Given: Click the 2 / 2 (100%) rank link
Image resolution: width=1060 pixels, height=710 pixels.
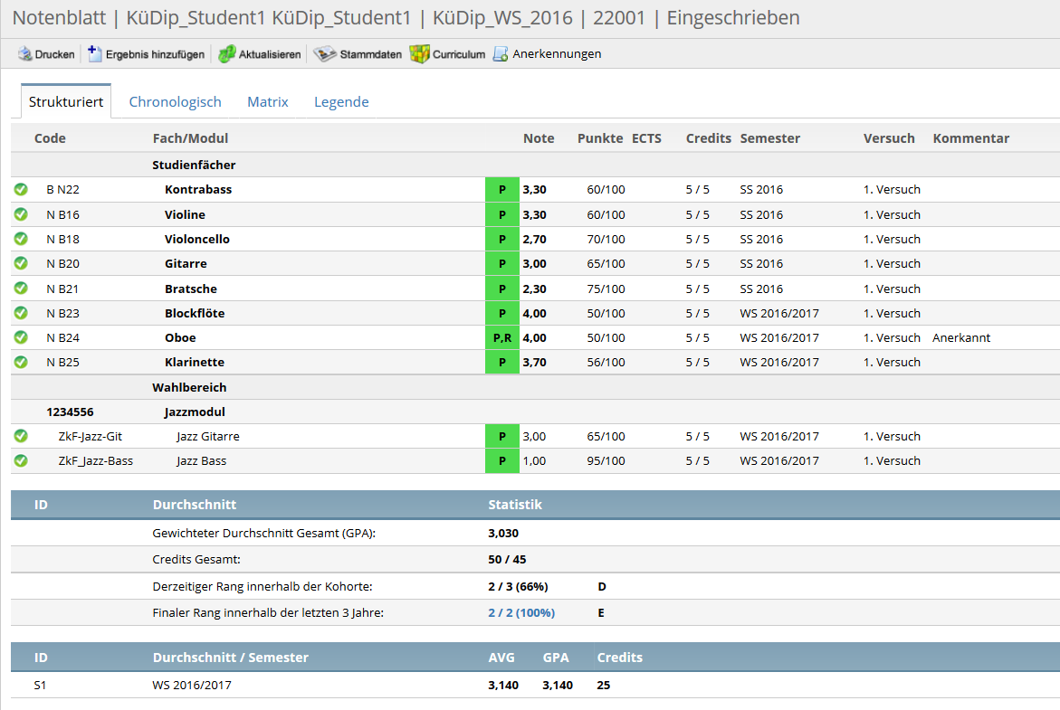Looking at the screenshot, I should pyautogui.click(x=521, y=612).
